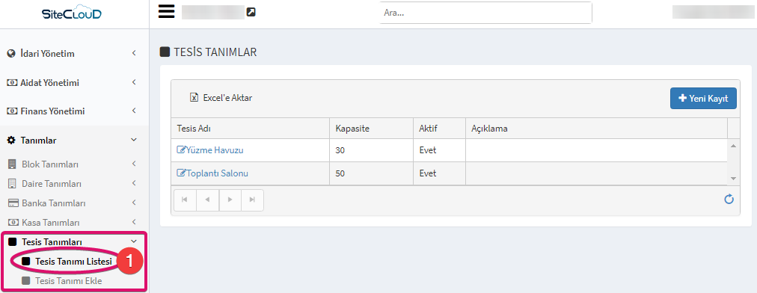Click globe icon next to İdari Yönetim
Image resolution: width=757 pixels, height=293 pixels.
pos(11,54)
